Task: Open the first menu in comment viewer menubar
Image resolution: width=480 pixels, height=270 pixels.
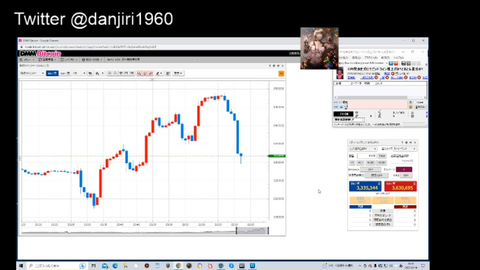Action: pyautogui.click(x=343, y=58)
